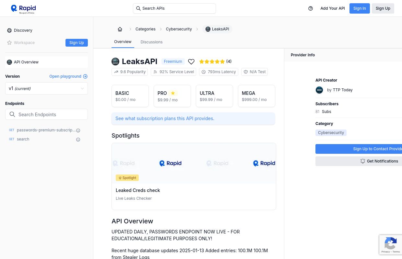
Task: Click Add Your API link
Action: pyautogui.click(x=333, y=8)
